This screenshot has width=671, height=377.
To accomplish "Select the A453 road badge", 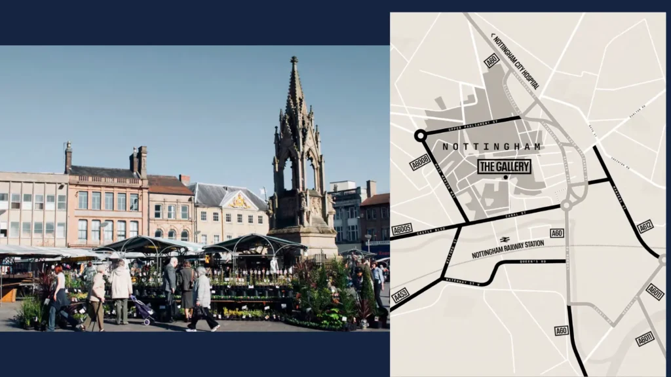I will point(400,296).
